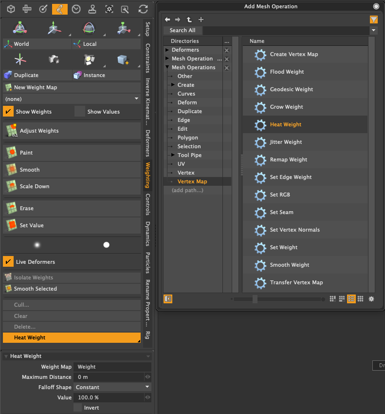Image resolution: width=385 pixels, height=414 pixels.
Task: Open the (none) weight map dropdown
Action: click(72, 99)
